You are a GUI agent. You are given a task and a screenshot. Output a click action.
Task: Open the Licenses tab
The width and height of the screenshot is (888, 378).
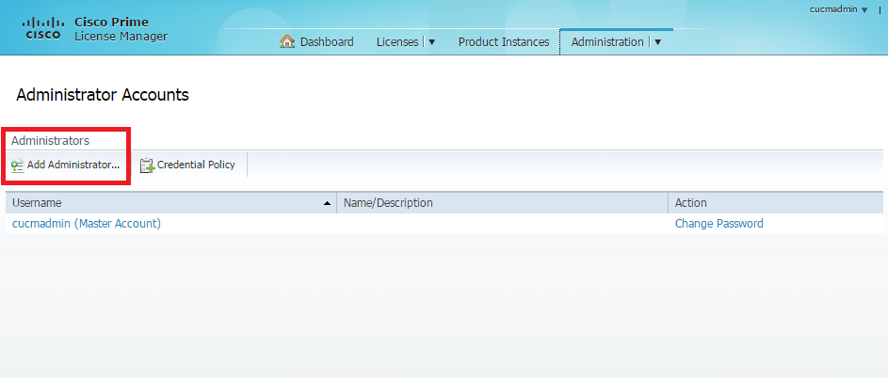[x=397, y=42]
